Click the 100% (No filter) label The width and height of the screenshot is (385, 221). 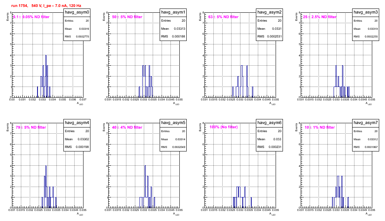[x=224, y=127]
